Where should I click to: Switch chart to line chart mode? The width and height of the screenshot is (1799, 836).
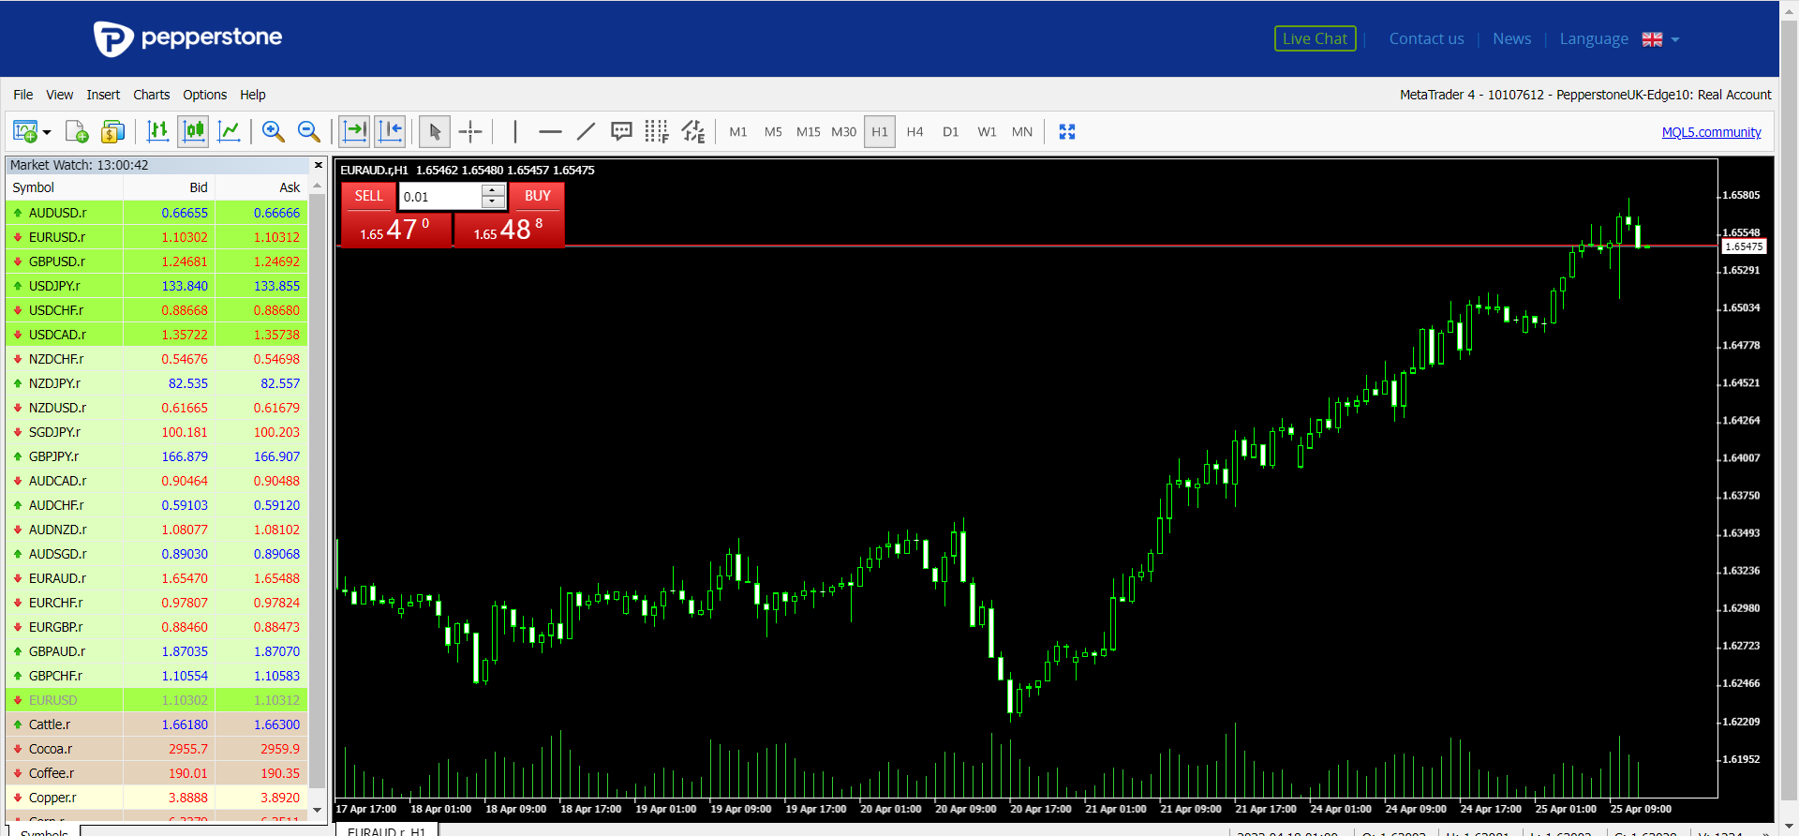[x=229, y=132]
